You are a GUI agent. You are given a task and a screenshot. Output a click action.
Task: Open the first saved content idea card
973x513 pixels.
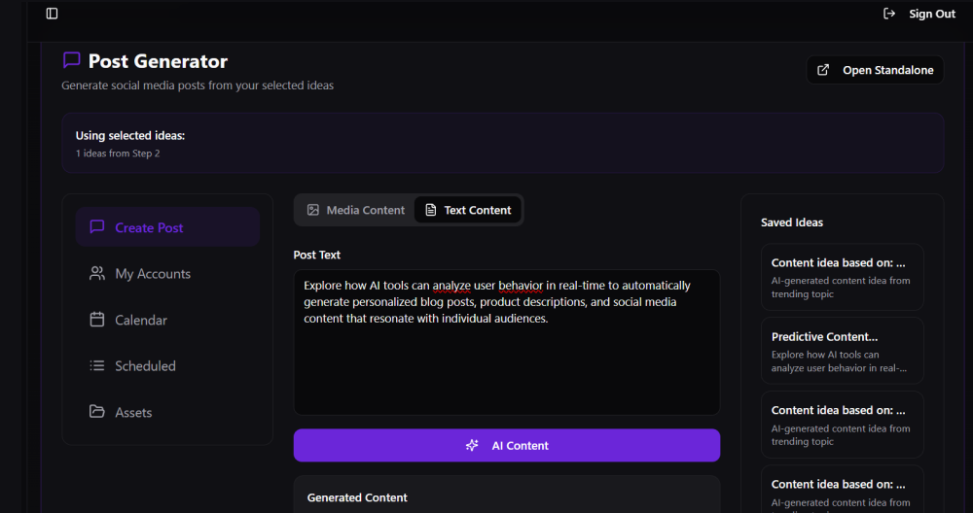point(842,276)
